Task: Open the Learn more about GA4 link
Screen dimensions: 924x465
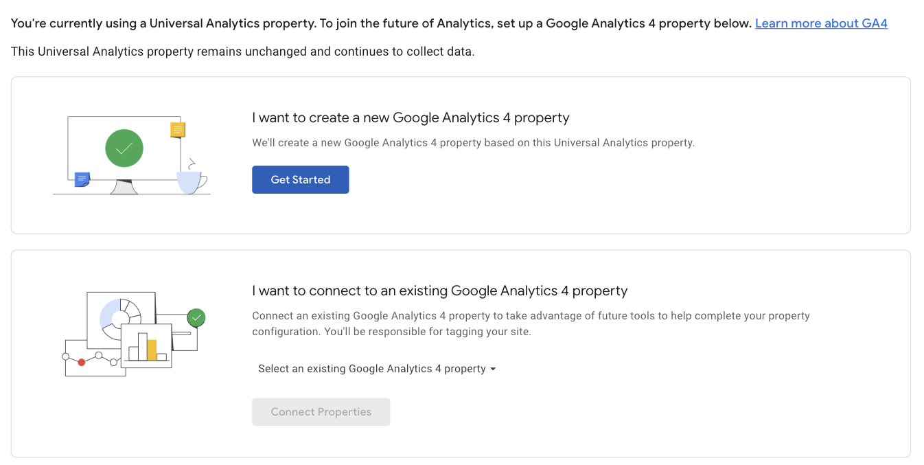Action: (821, 23)
